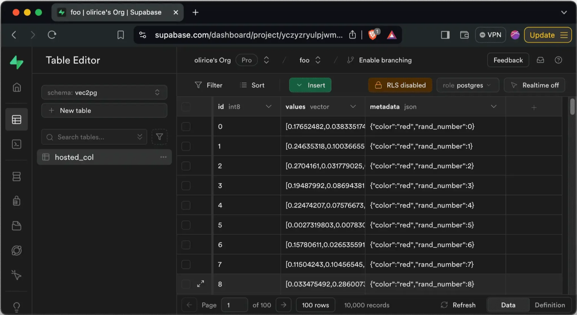This screenshot has width=577, height=315.
Task: Reload the browser page
Action: (52, 35)
